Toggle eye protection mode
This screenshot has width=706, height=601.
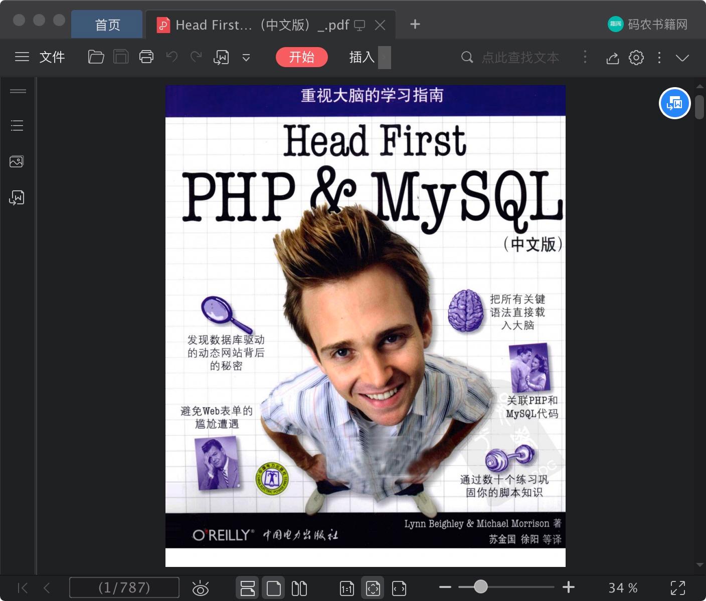201,588
